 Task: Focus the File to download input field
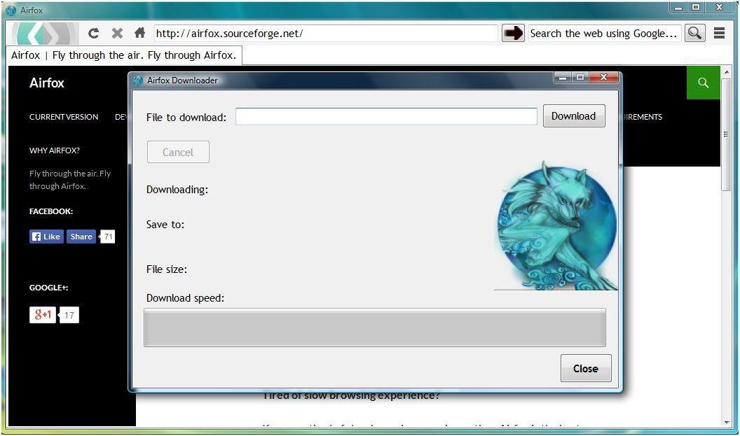pos(386,116)
